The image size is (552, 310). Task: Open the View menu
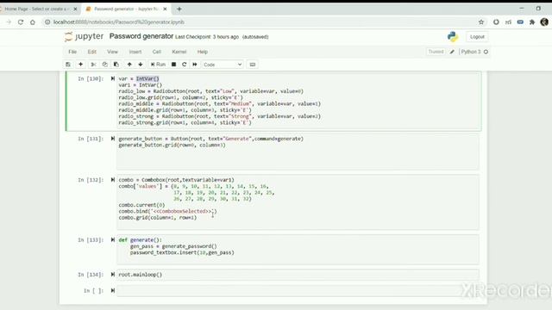pos(112,52)
